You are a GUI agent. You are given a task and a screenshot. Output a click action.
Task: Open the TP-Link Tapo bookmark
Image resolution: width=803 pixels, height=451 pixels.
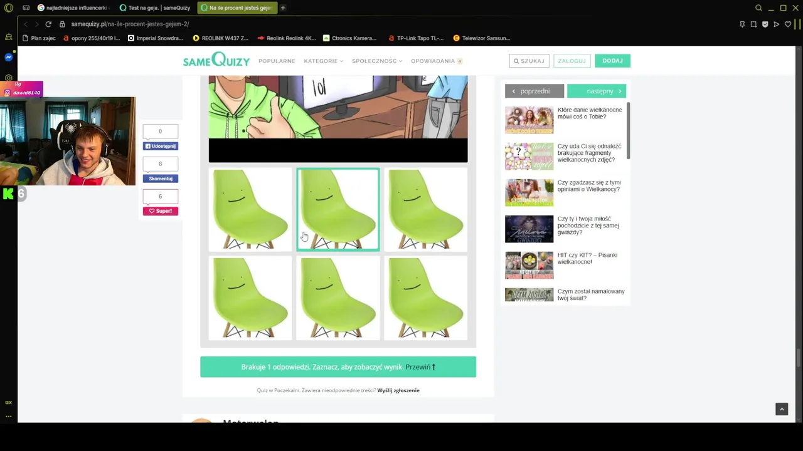pos(416,38)
